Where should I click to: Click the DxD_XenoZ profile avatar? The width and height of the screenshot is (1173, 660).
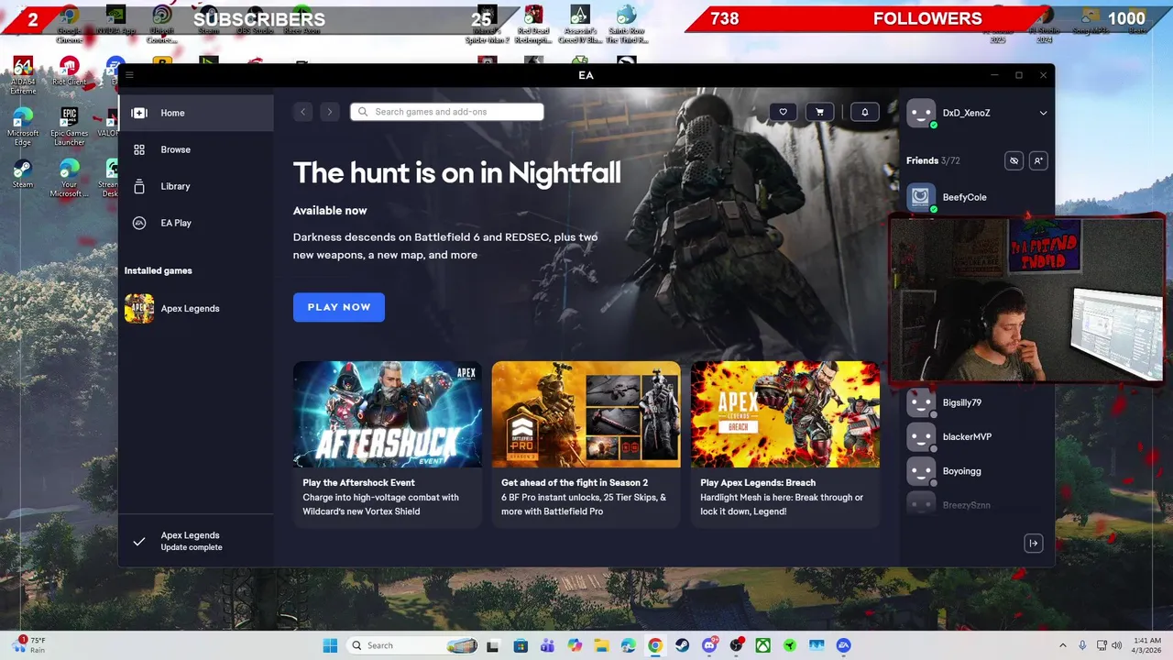point(921,113)
